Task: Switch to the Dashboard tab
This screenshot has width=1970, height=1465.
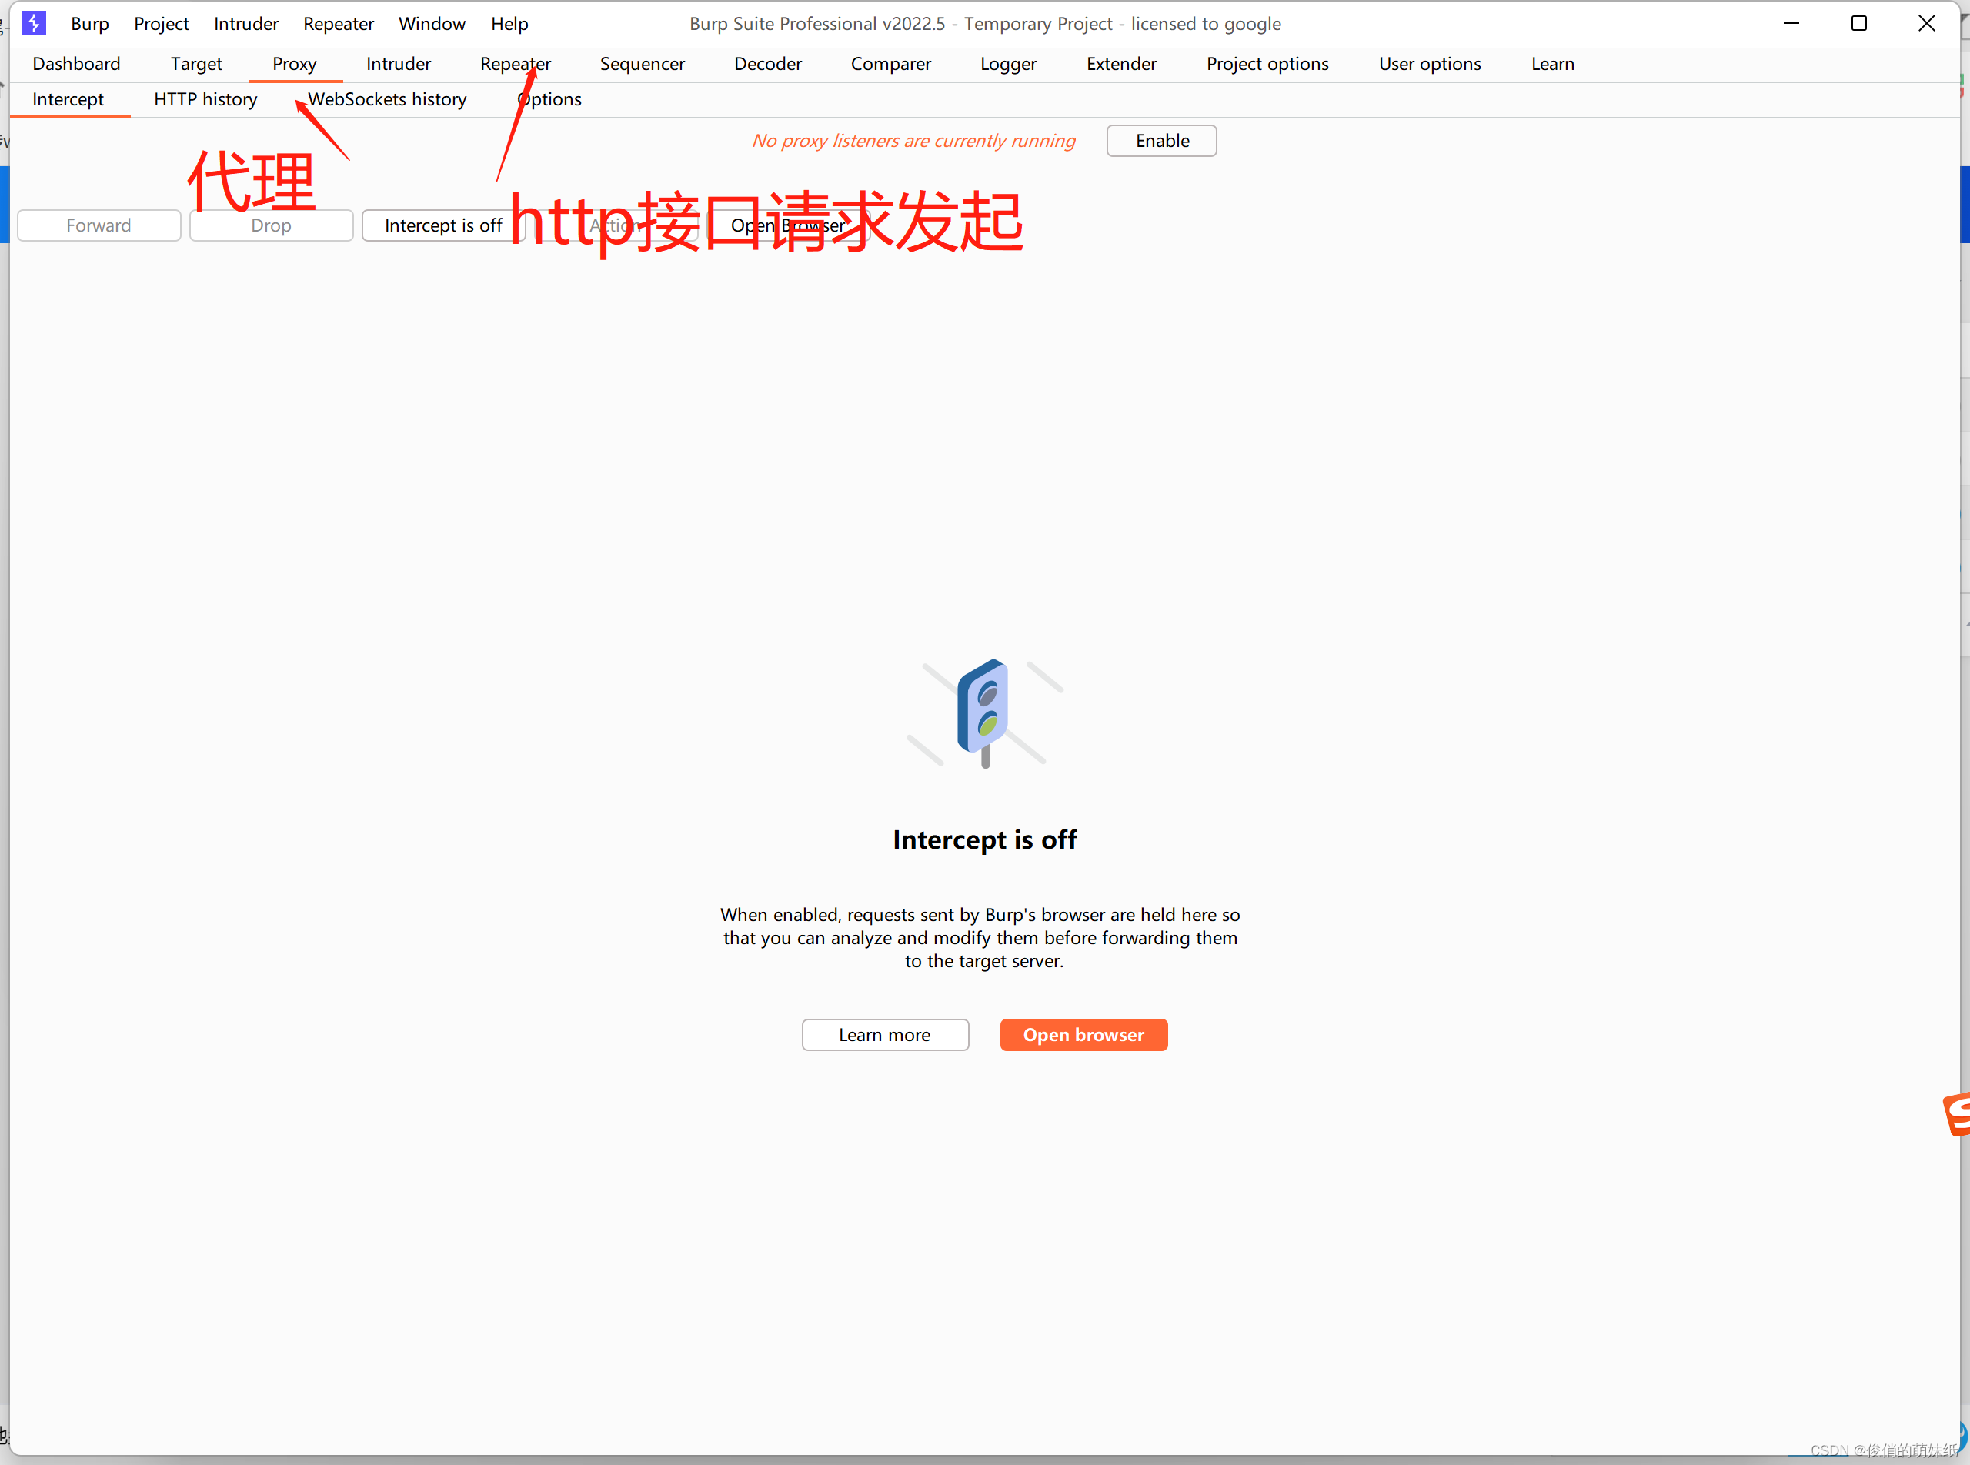Action: click(x=76, y=64)
